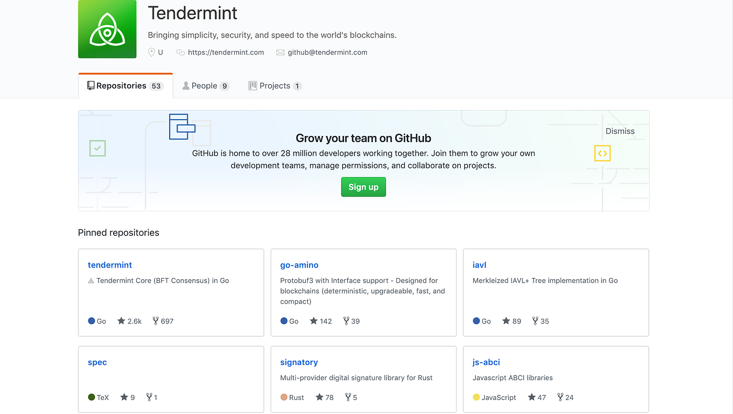Viewport: 733px width, 414px height.
Task: Click the book icon in Repositories tab
Action: pyautogui.click(x=91, y=86)
